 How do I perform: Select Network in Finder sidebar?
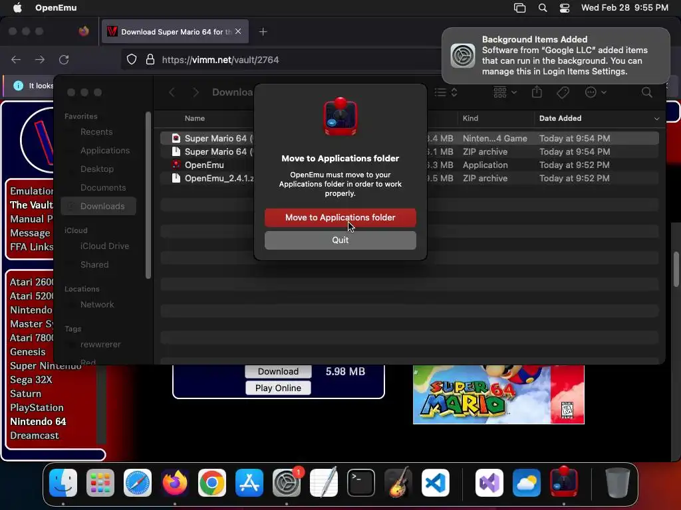pyautogui.click(x=97, y=304)
